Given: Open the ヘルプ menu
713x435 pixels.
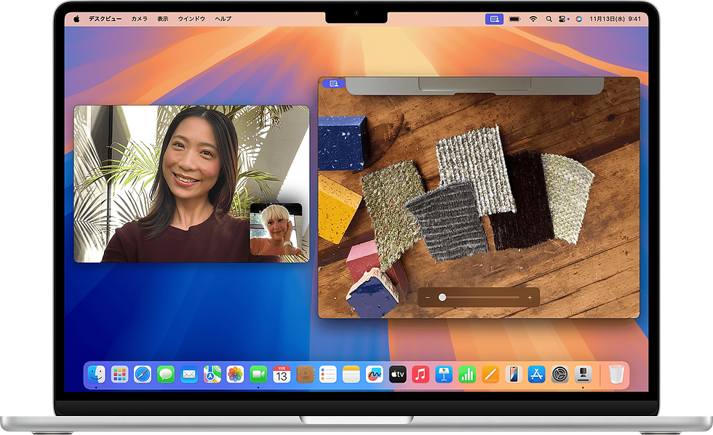Looking at the screenshot, I should (x=223, y=19).
